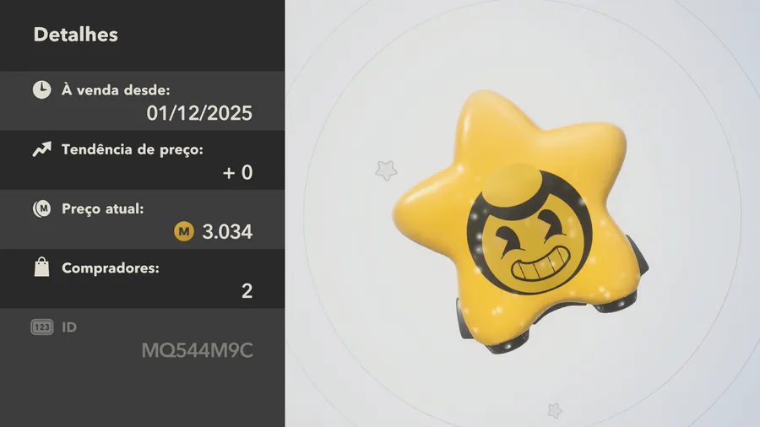Select the Detalhes panel header

click(143, 35)
